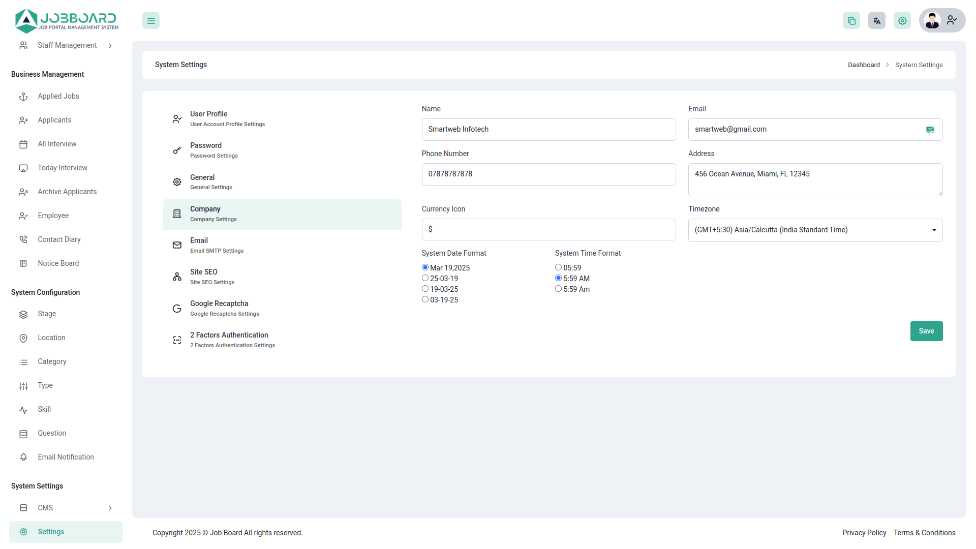Click the copy icon in top bar

coord(851,21)
